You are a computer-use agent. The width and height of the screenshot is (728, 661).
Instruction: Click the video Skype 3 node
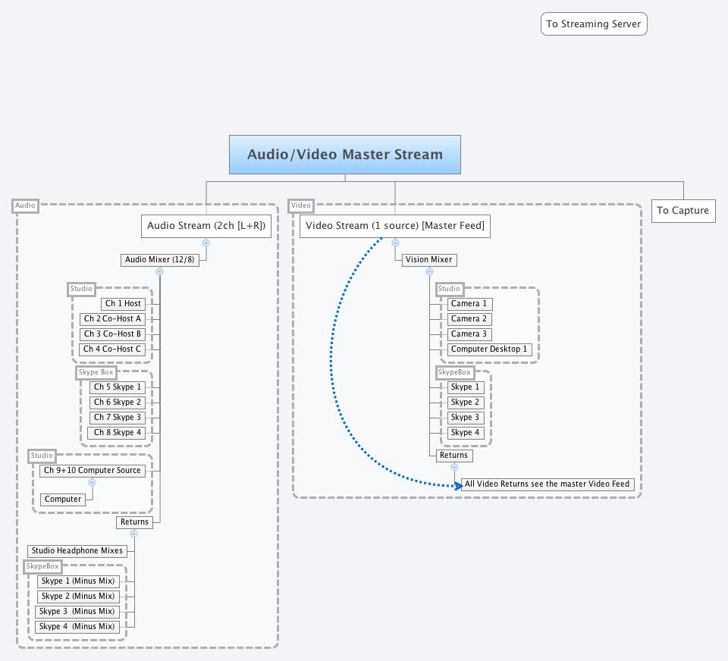click(x=466, y=418)
